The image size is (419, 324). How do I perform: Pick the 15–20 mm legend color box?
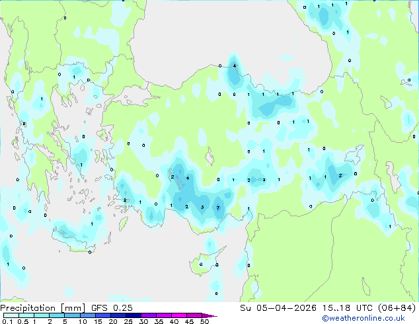tap(102, 315)
